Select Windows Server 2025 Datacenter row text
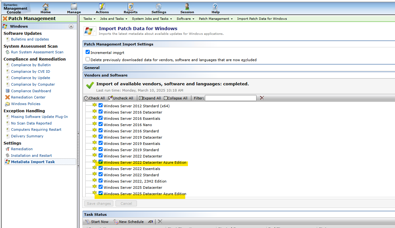The width and height of the screenshot is (395, 228). pos(133,188)
